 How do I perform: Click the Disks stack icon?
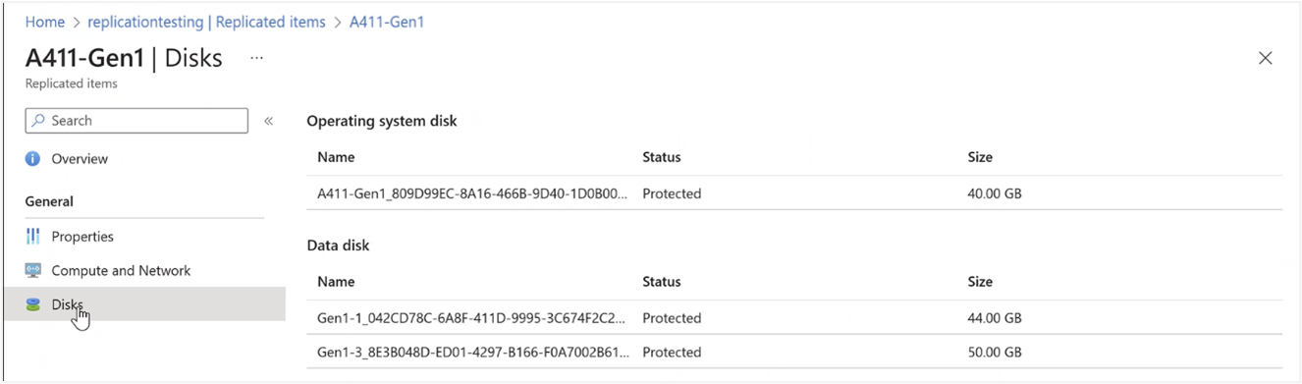tap(33, 305)
